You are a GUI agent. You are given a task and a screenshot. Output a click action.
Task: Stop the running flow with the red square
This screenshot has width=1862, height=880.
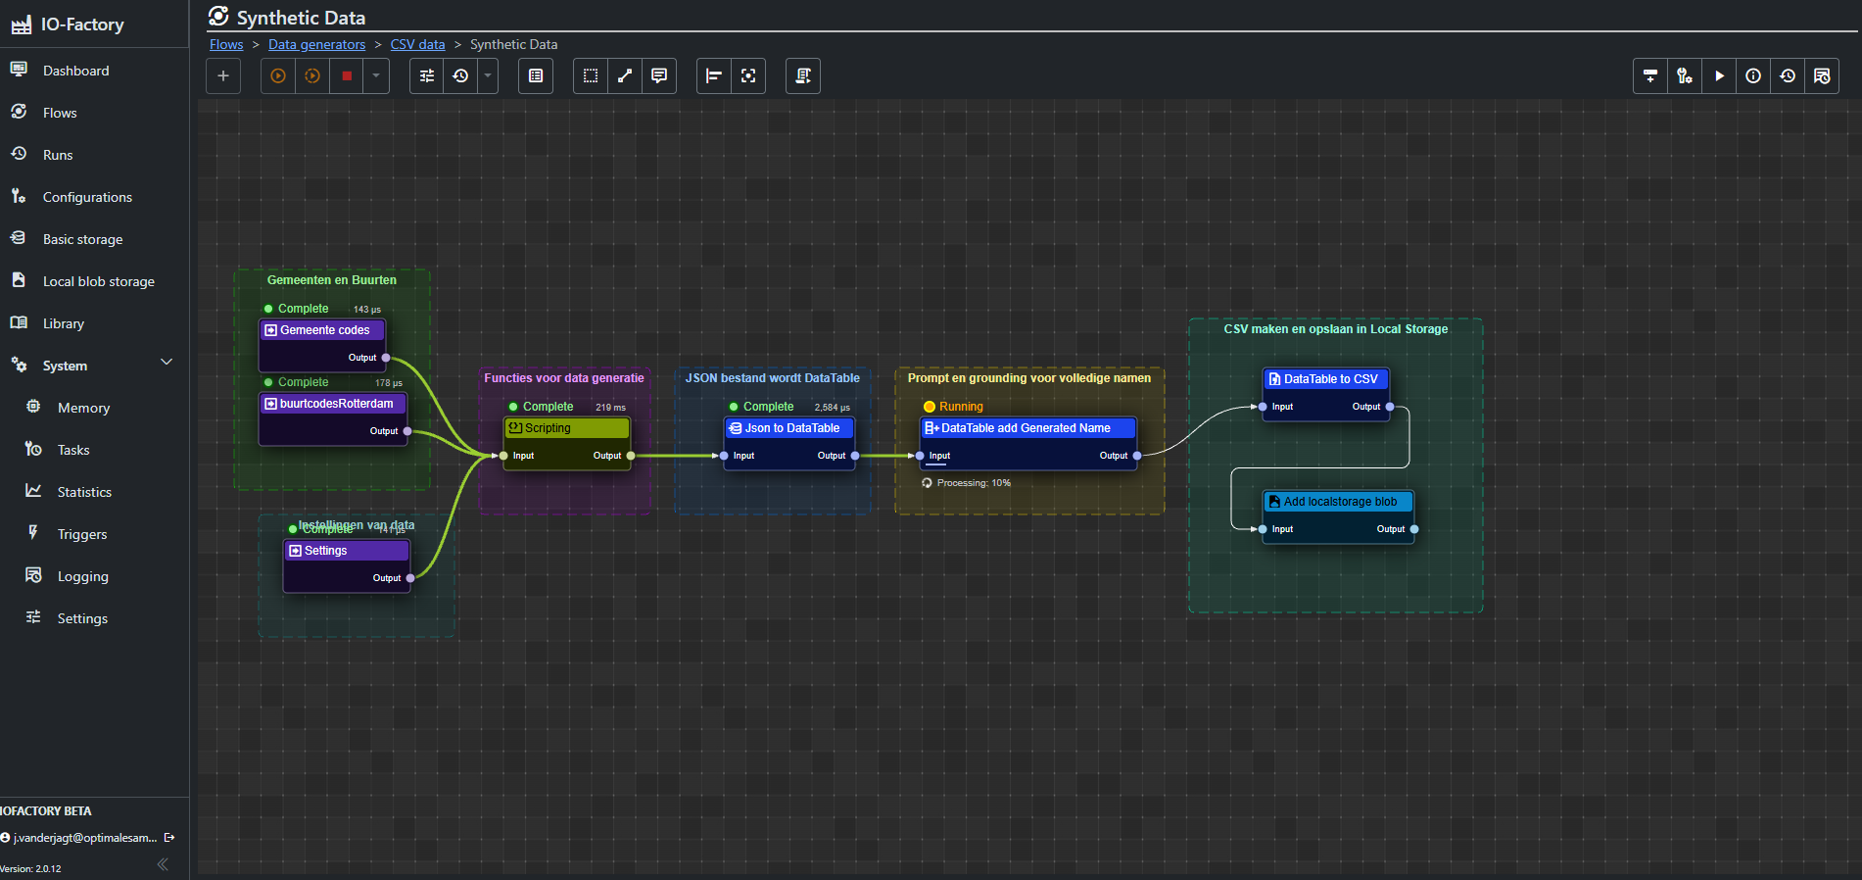click(x=347, y=75)
